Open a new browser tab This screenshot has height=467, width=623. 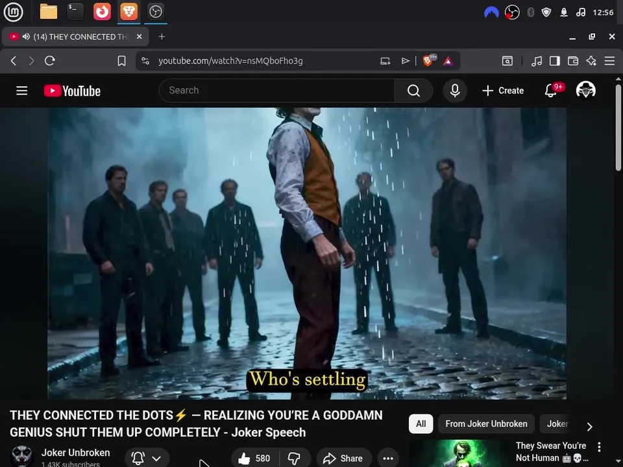tap(162, 36)
